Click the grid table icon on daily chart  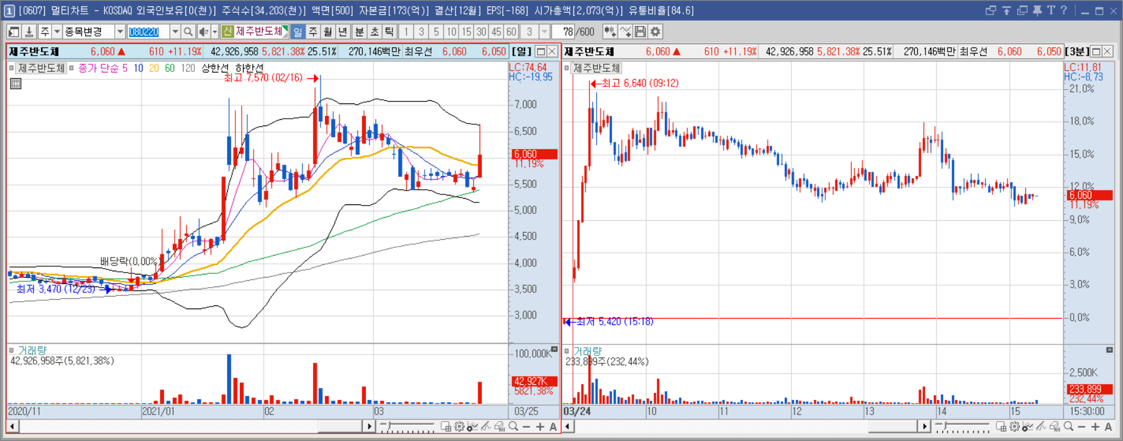tap(16, 83)
